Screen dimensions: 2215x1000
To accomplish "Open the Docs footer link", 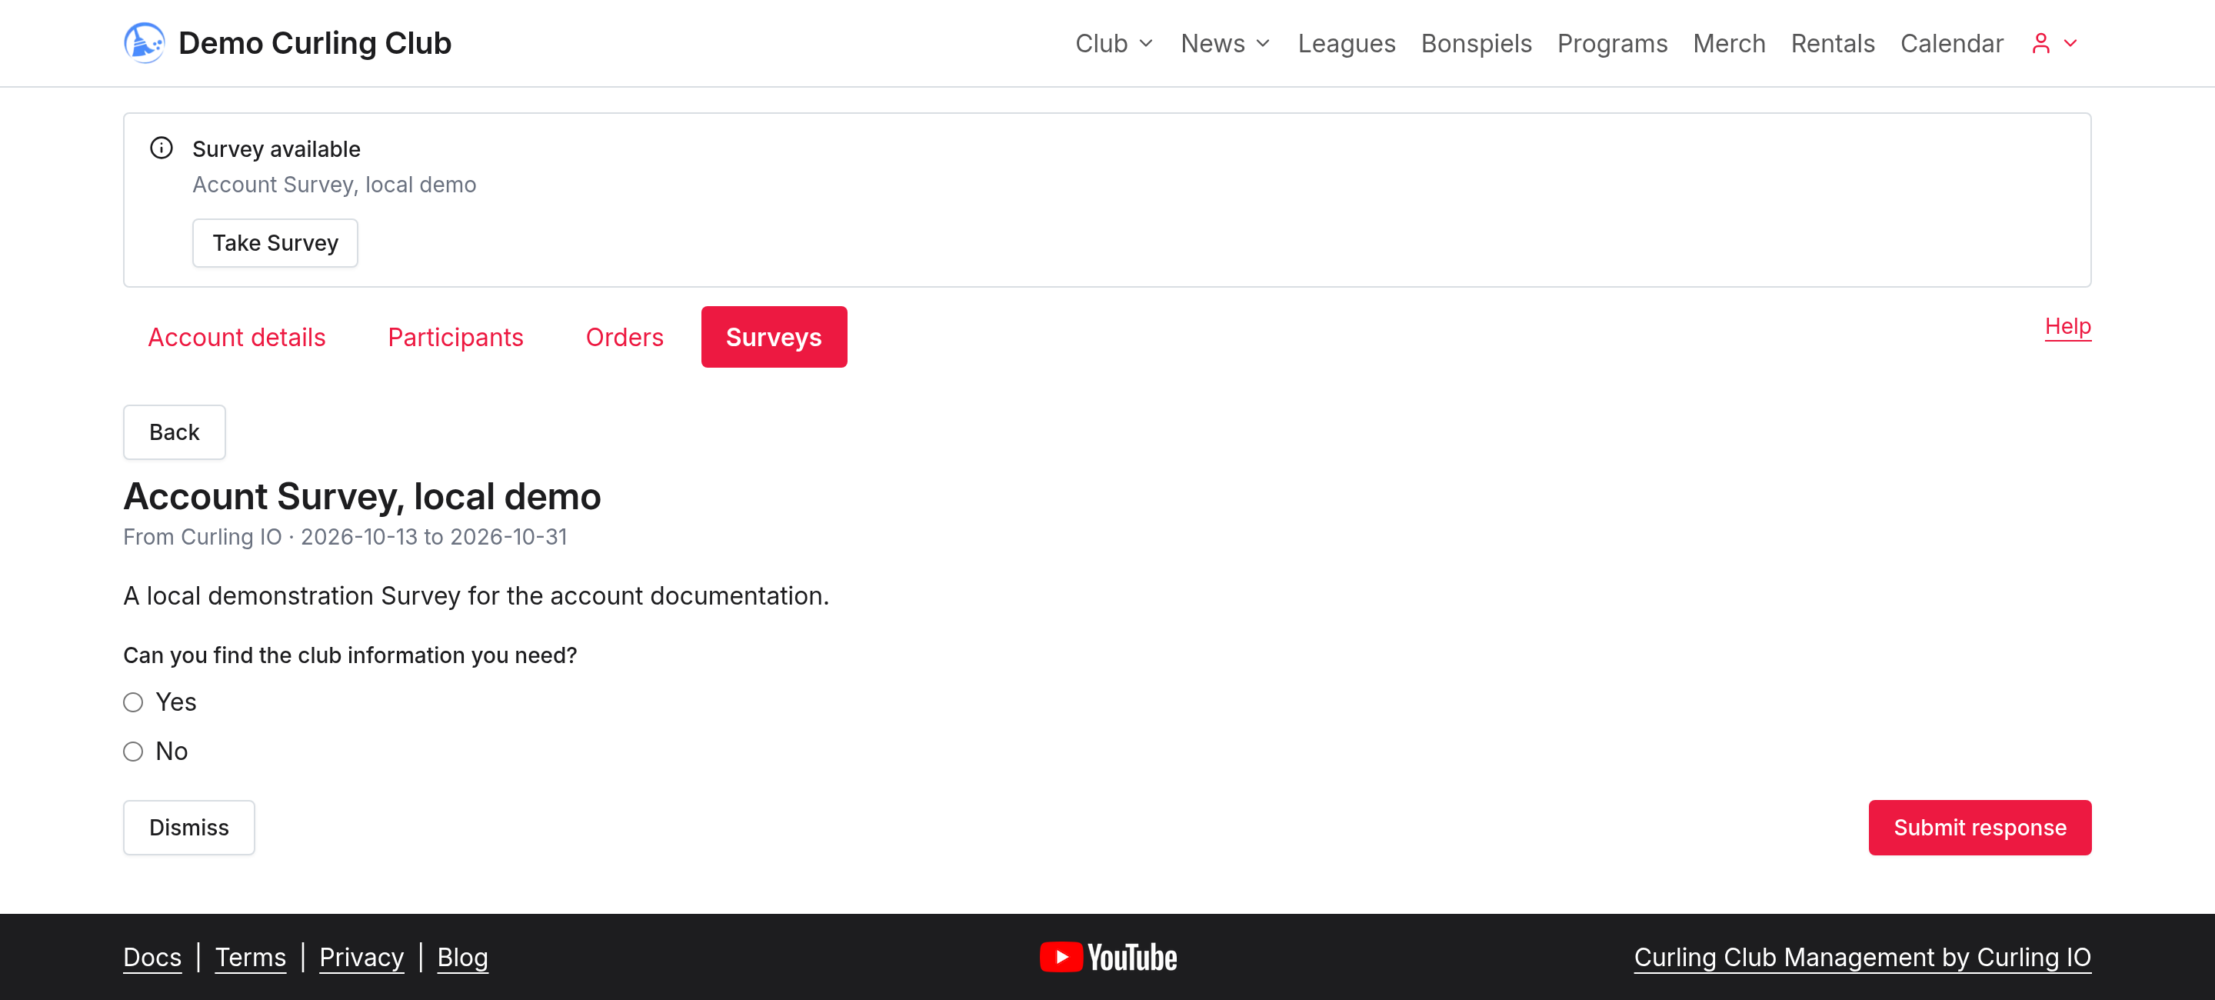I will (x=152, y=957).
